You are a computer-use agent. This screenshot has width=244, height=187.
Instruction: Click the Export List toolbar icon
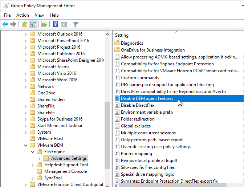pyautogui.click(x=44, y=24)
